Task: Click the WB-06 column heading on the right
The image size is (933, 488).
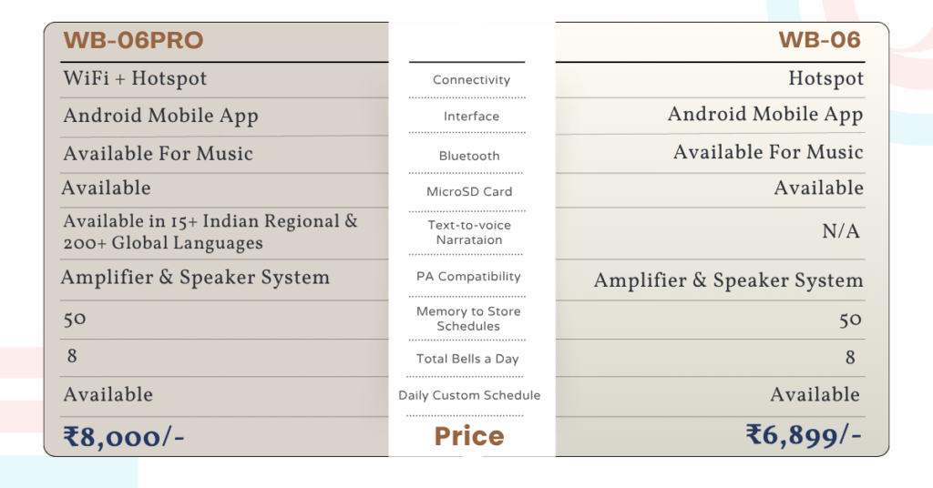Action: [819, 40]
